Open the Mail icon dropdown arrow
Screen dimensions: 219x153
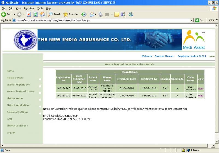coord(95,14)
